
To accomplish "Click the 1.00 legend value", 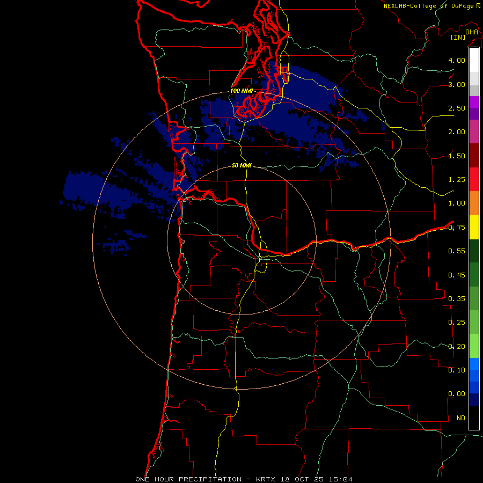I will 457,203.
